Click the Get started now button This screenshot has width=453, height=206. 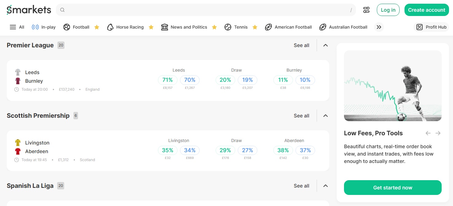(x=393, y=188)
